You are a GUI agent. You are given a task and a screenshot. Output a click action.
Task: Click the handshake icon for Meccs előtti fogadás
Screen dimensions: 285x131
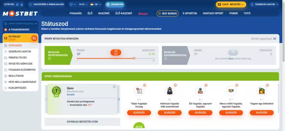tap(231, 91)
